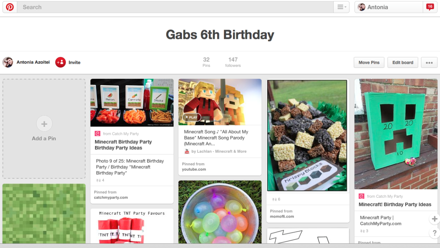Click the plus icon to add a pin

[44, 124]
